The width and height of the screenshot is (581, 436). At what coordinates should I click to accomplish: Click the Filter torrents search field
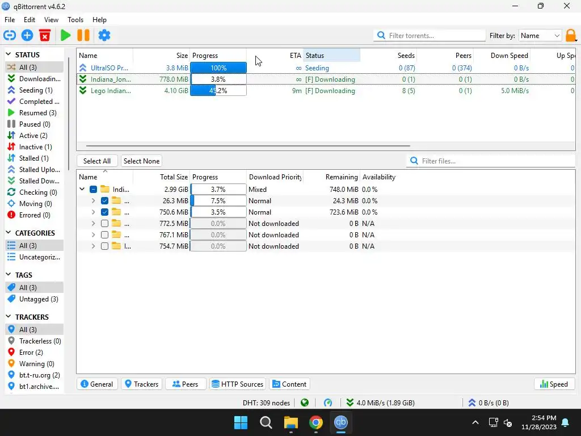[429, 36]
